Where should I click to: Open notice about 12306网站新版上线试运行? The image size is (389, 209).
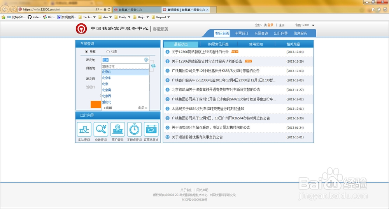point(200,52)
